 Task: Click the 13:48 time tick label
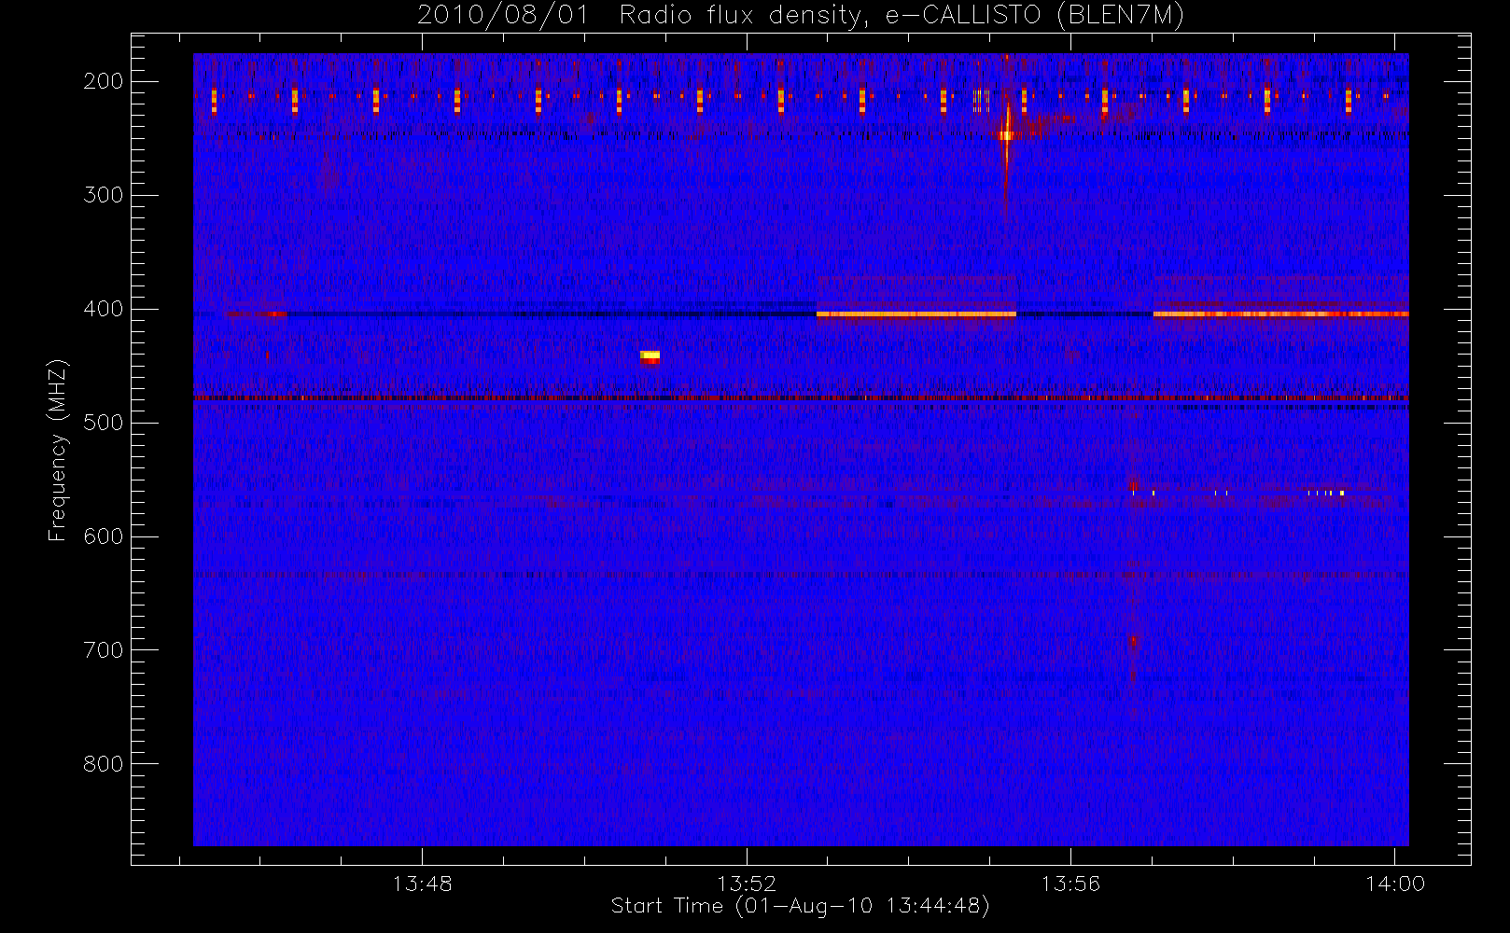(x=422, y=884)
